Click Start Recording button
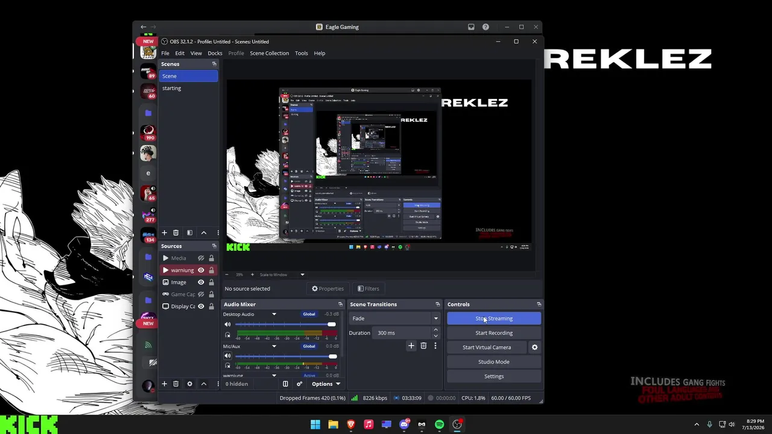This screenshot has height=434, width=772. (x=494, y=333)
